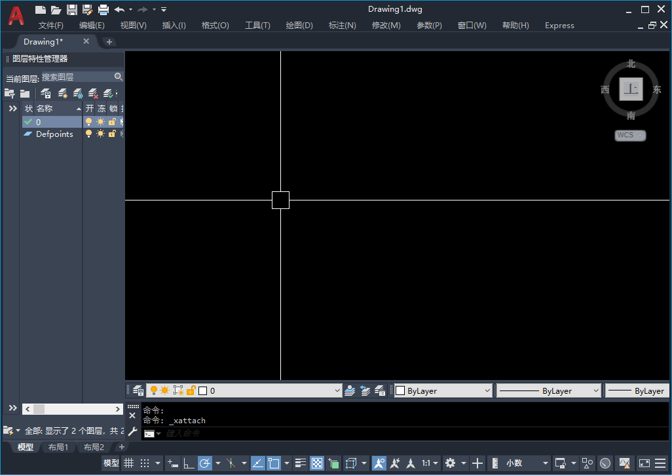Click the New Property Filter icon
This screenshot has height=475, width=672.
click(x=9, y=94)
